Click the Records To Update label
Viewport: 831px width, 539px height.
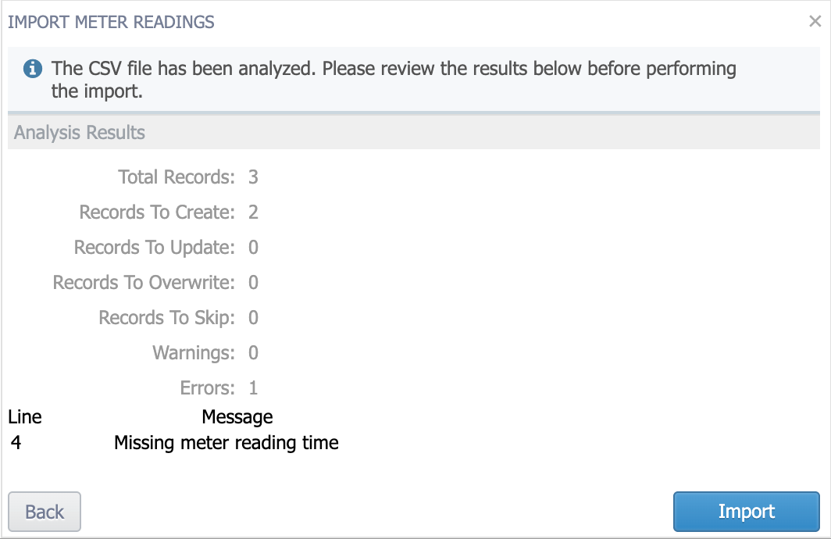154,248
